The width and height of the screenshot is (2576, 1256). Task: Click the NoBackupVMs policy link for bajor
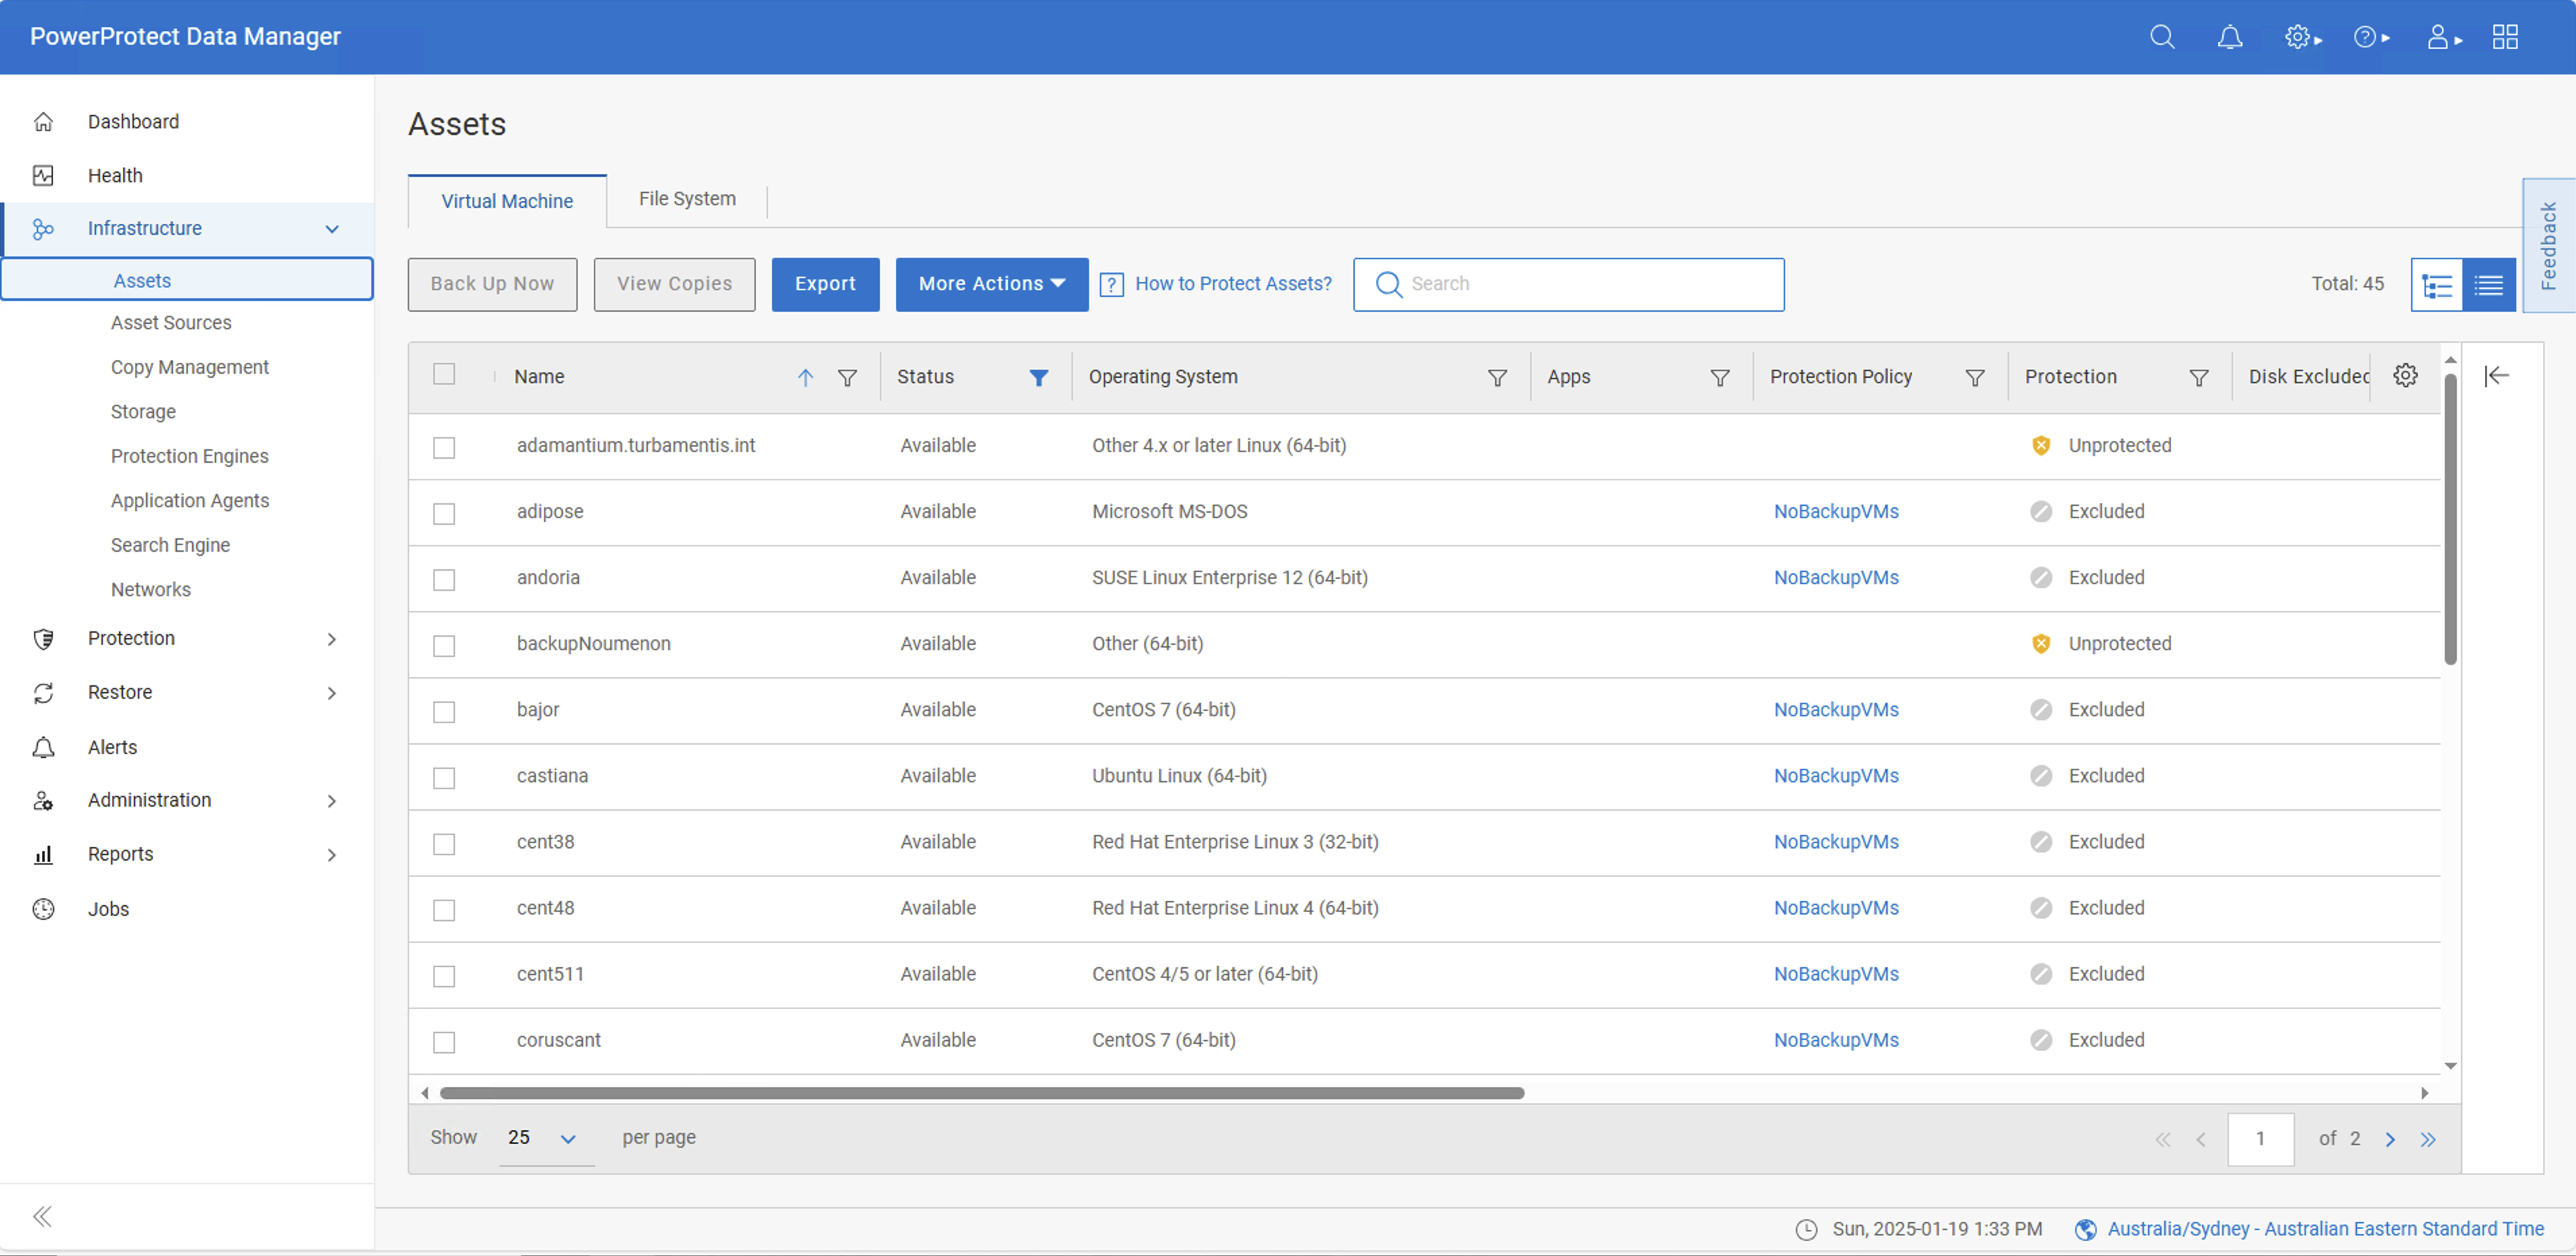pos(1835,709)
